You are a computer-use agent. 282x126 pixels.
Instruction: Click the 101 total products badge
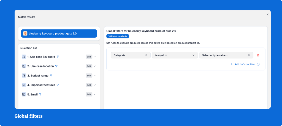[118, 36]
